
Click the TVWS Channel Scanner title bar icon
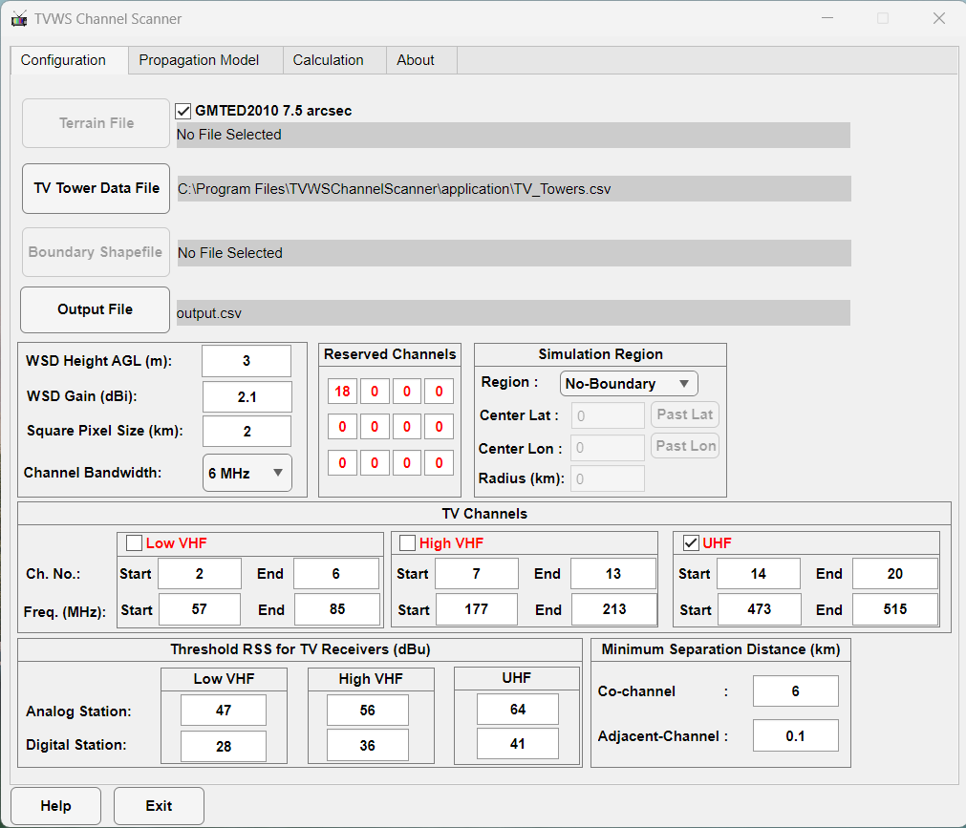pyautogui.click(x=19, y=19)
